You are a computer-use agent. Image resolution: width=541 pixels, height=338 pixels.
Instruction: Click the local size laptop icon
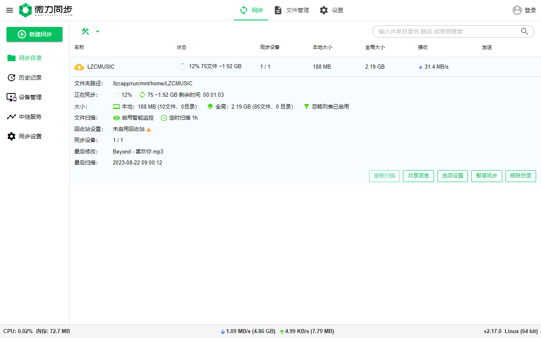(x=116, y=107)
